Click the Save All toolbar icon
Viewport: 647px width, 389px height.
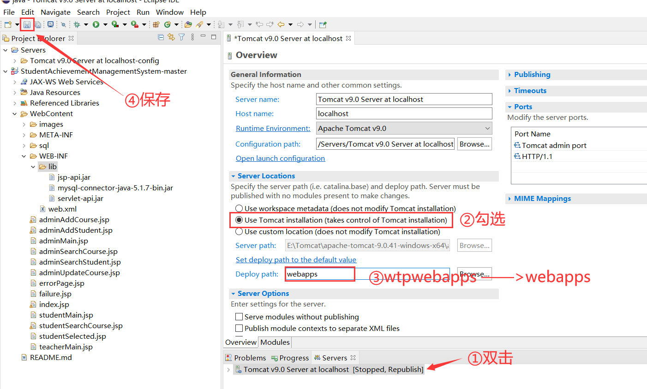click(38, 24)
